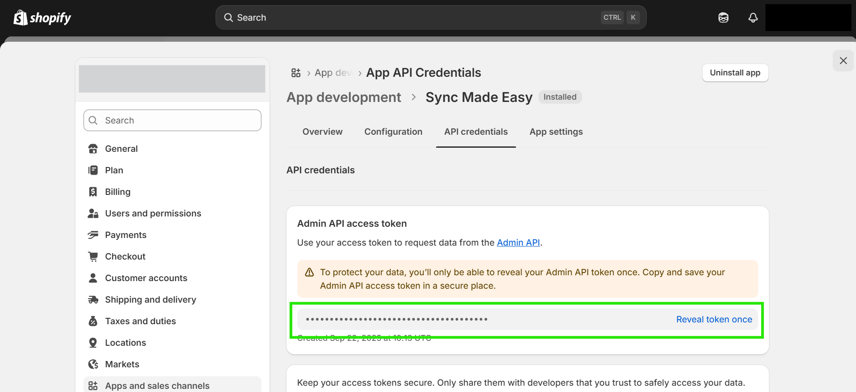
Task: Open the Sidekick assistant icon
Action: [723, 18]
